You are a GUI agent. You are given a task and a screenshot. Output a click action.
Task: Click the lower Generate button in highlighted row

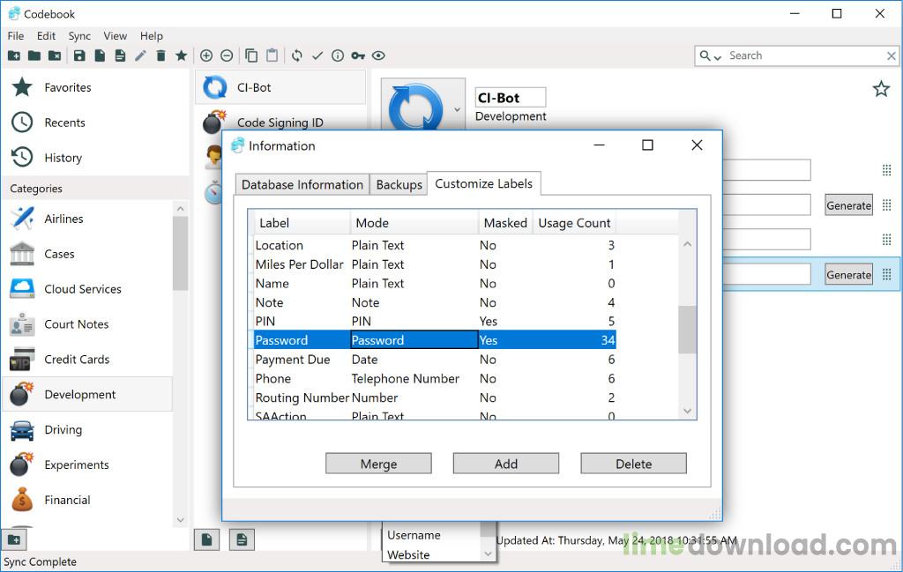click(x=848, y=274)
